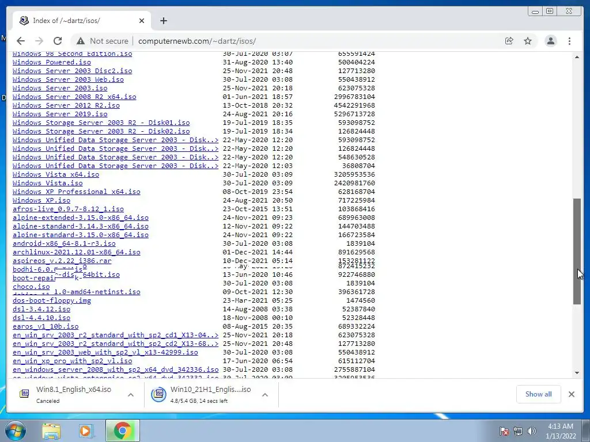The height and width of the screenshot is (442, 590).
Task: Click the Canceled status text under Win8.1
Action: [x=48, y=401]
